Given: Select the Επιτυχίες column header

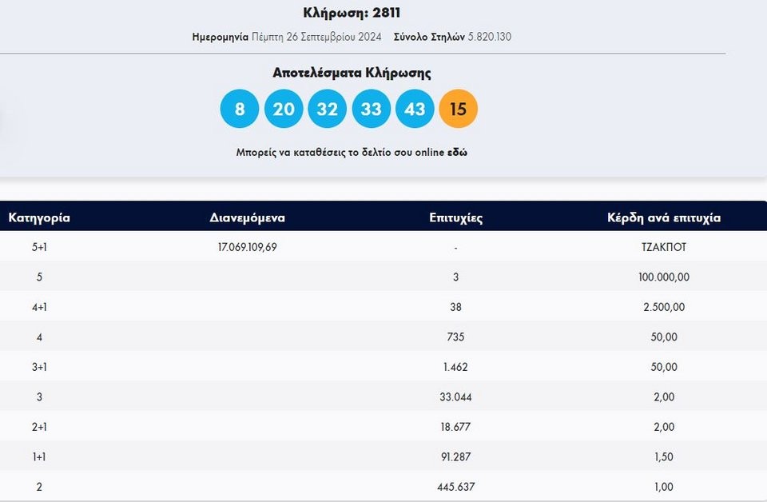Looking at the screenshot, I should (x=455, y=217).
